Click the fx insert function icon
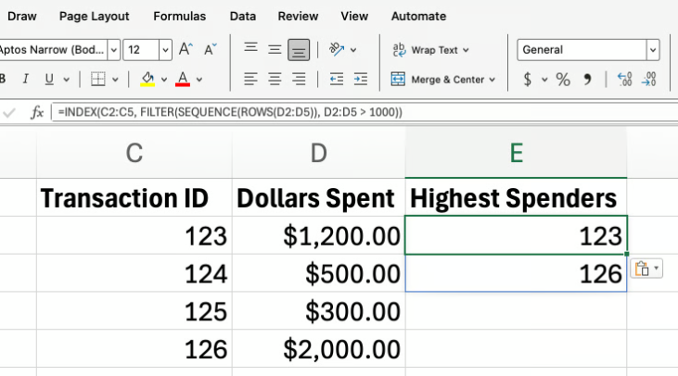 point(37,112)
